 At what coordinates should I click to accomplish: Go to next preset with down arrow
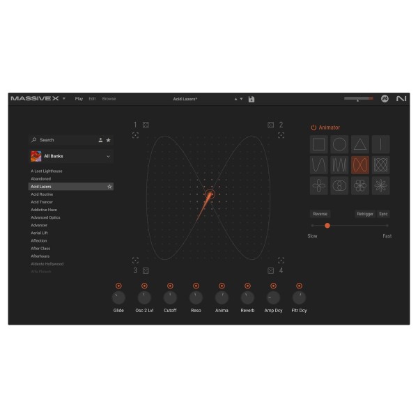(241, 99)
